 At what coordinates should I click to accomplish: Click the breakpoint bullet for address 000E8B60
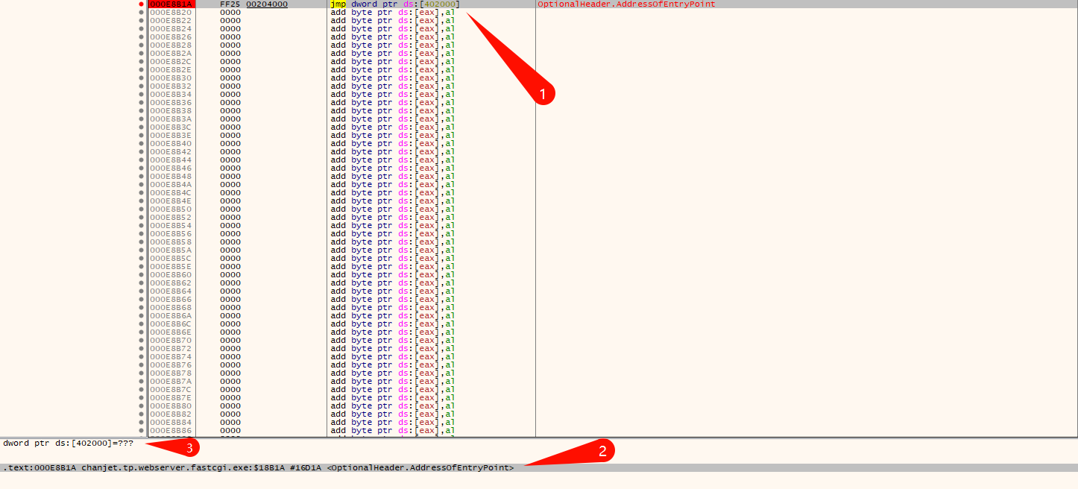141,275
